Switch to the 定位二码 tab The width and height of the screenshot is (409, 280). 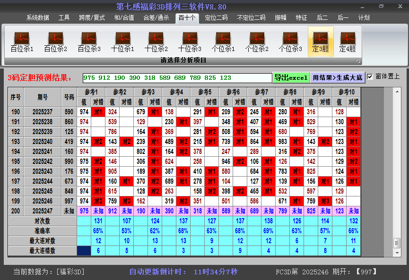pyautogui.click(x=216, y=18)
